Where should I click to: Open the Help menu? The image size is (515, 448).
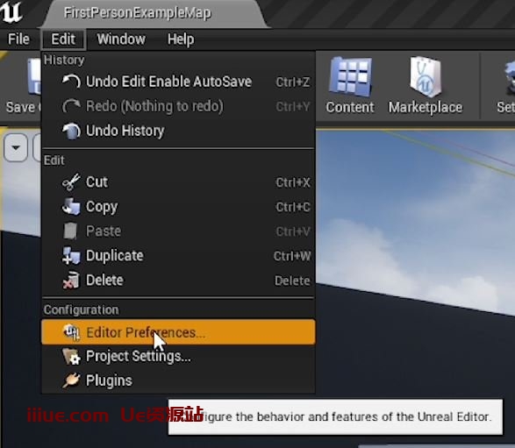pyautogui.click(x=181, y=39)
